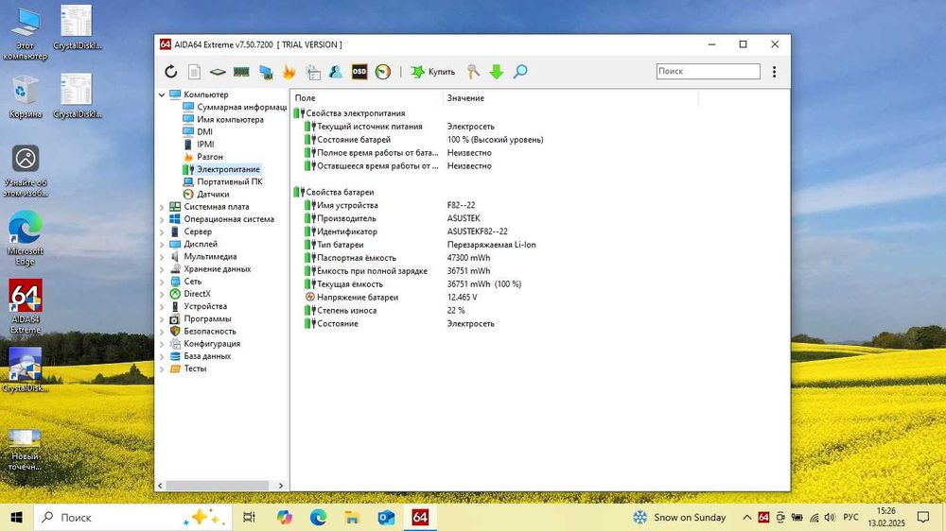Select the Напряжение батареи row
The image size is (946, 531).
pos(391,297)
